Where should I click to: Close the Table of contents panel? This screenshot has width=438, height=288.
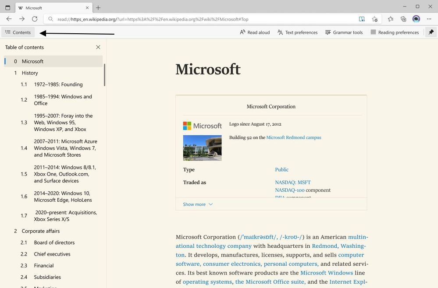pos(98,47)
